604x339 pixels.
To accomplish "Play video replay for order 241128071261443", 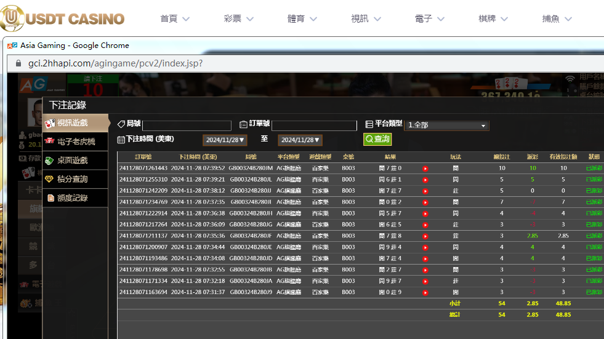I will point(425,168).
